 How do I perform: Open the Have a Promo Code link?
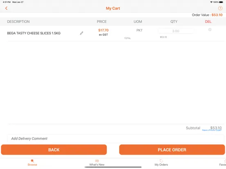212,130
